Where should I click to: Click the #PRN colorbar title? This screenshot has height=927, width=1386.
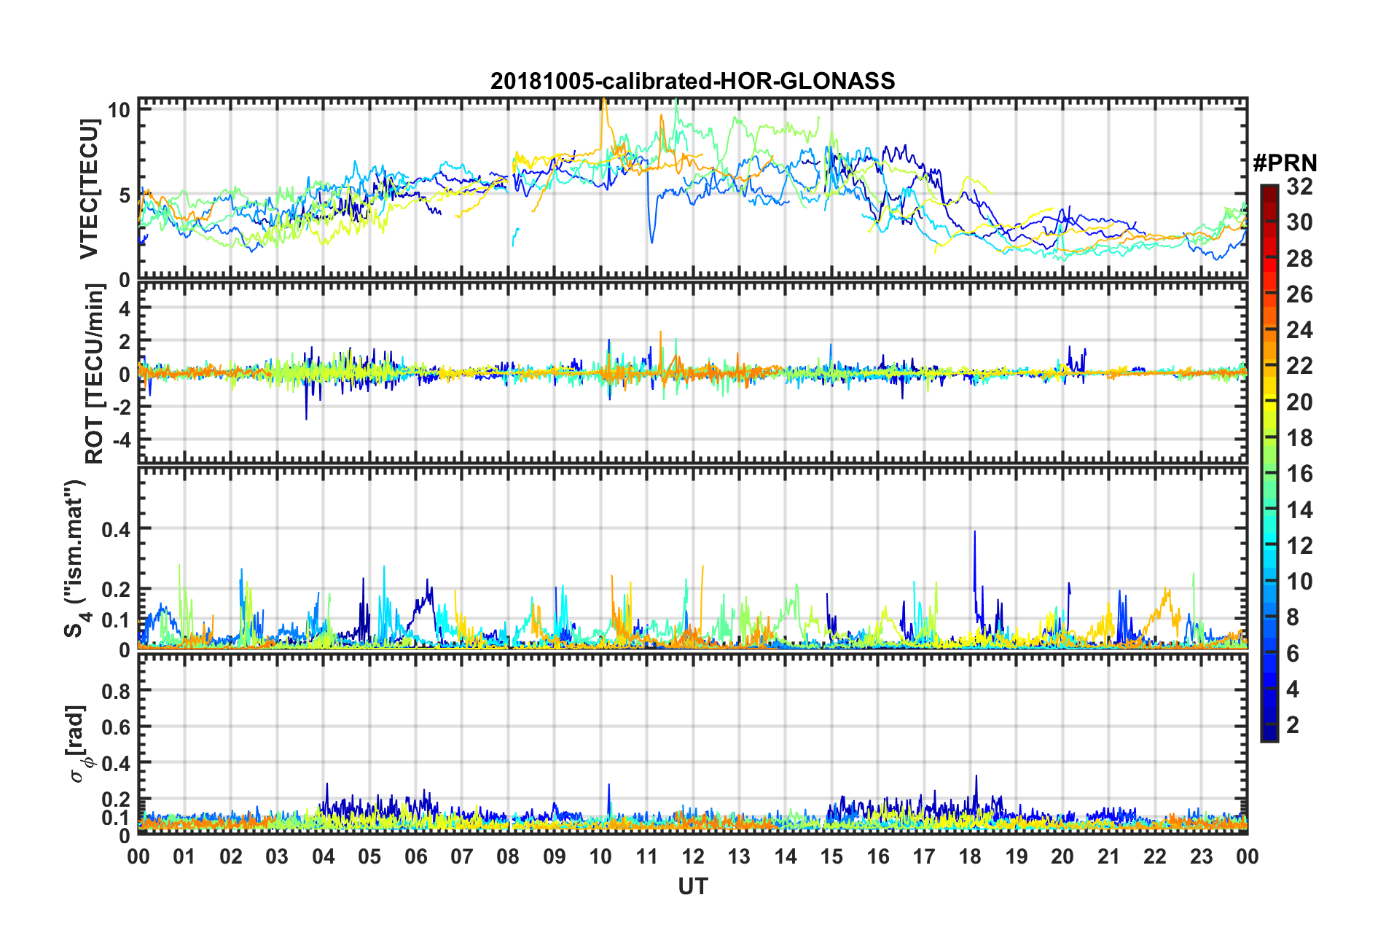click(1285, 163)
